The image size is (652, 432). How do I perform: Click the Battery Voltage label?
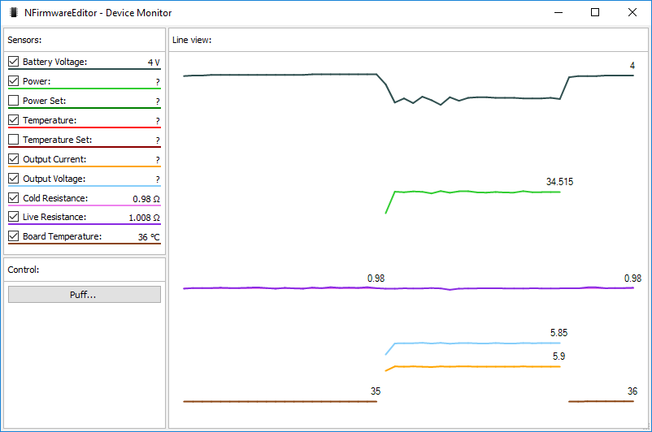55,62
